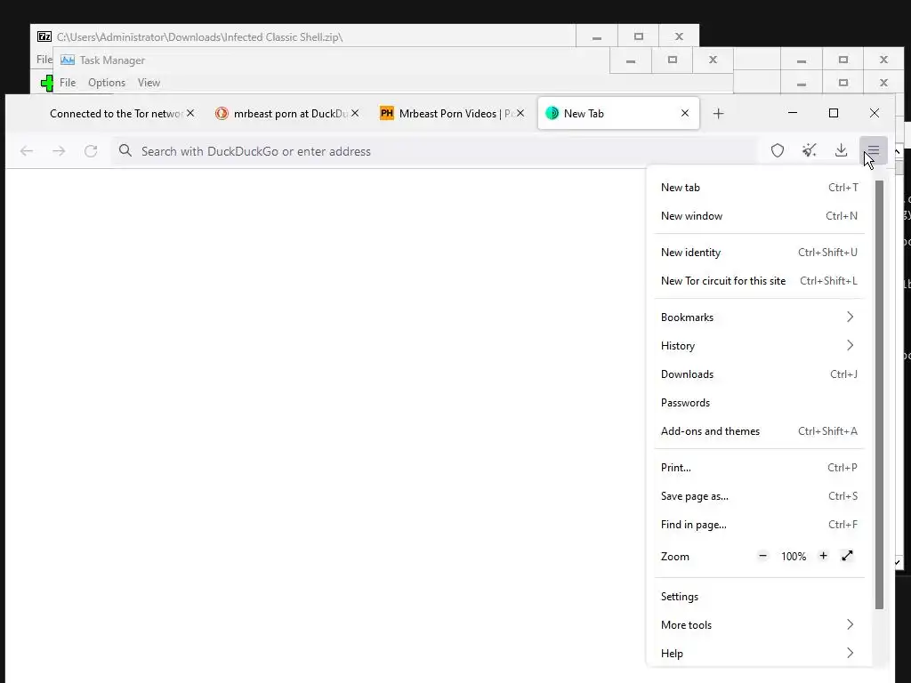The width and height of the screenshot is (911, 683).
Task: Open Settings from the menu
Action: [760, 597]
